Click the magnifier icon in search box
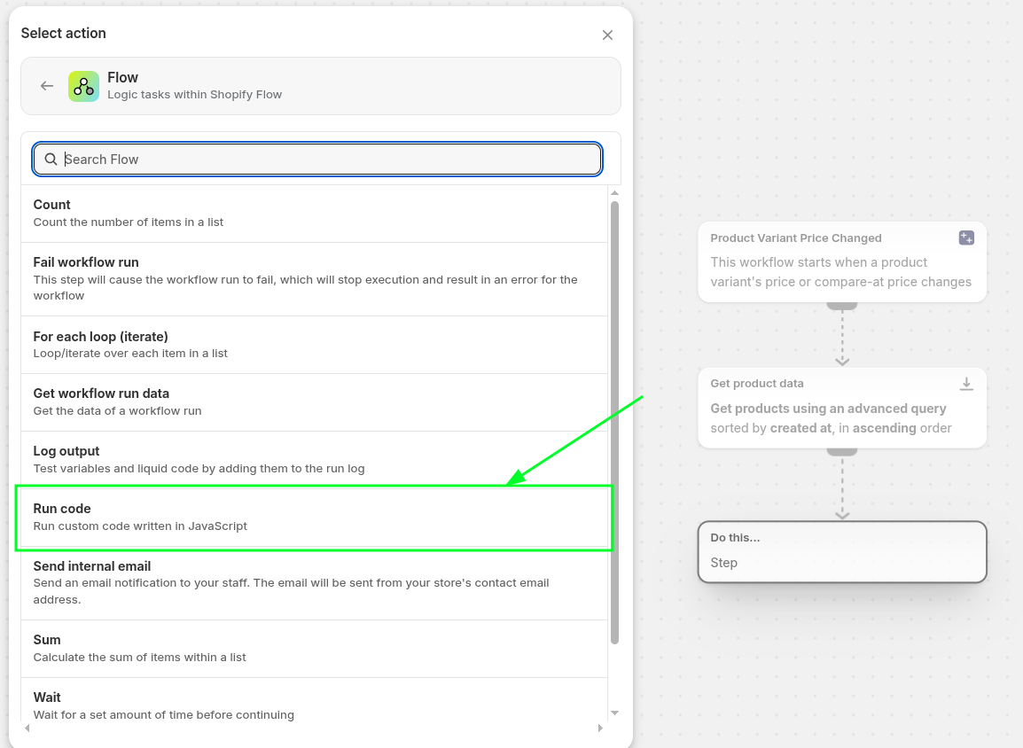 [51, 160]
